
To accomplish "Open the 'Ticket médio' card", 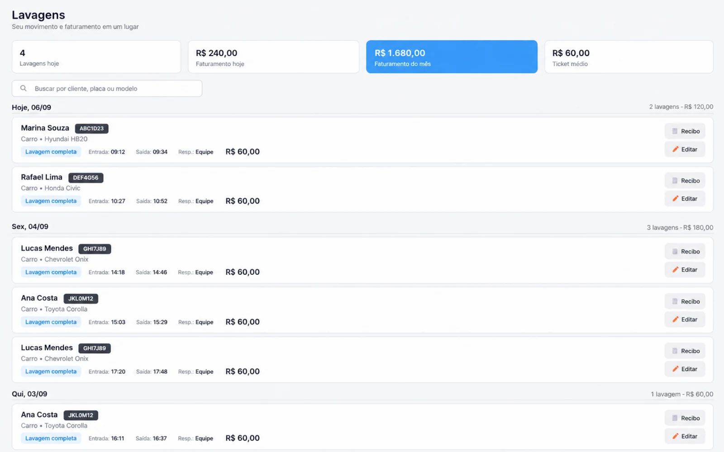I will (629, 57).
